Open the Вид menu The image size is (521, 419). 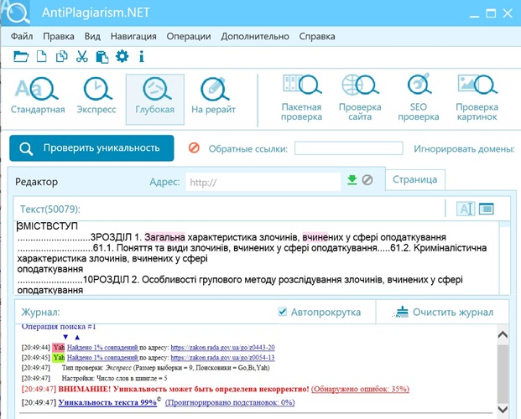[x=92, y=36]
